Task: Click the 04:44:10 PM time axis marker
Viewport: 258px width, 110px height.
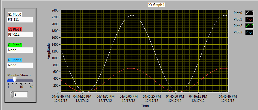Action: pyautogui.click(x=82, y=98)
